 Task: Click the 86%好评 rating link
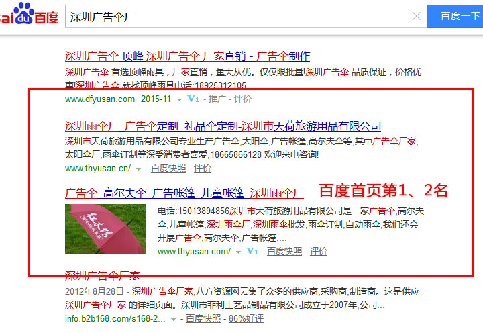point(246,318)
